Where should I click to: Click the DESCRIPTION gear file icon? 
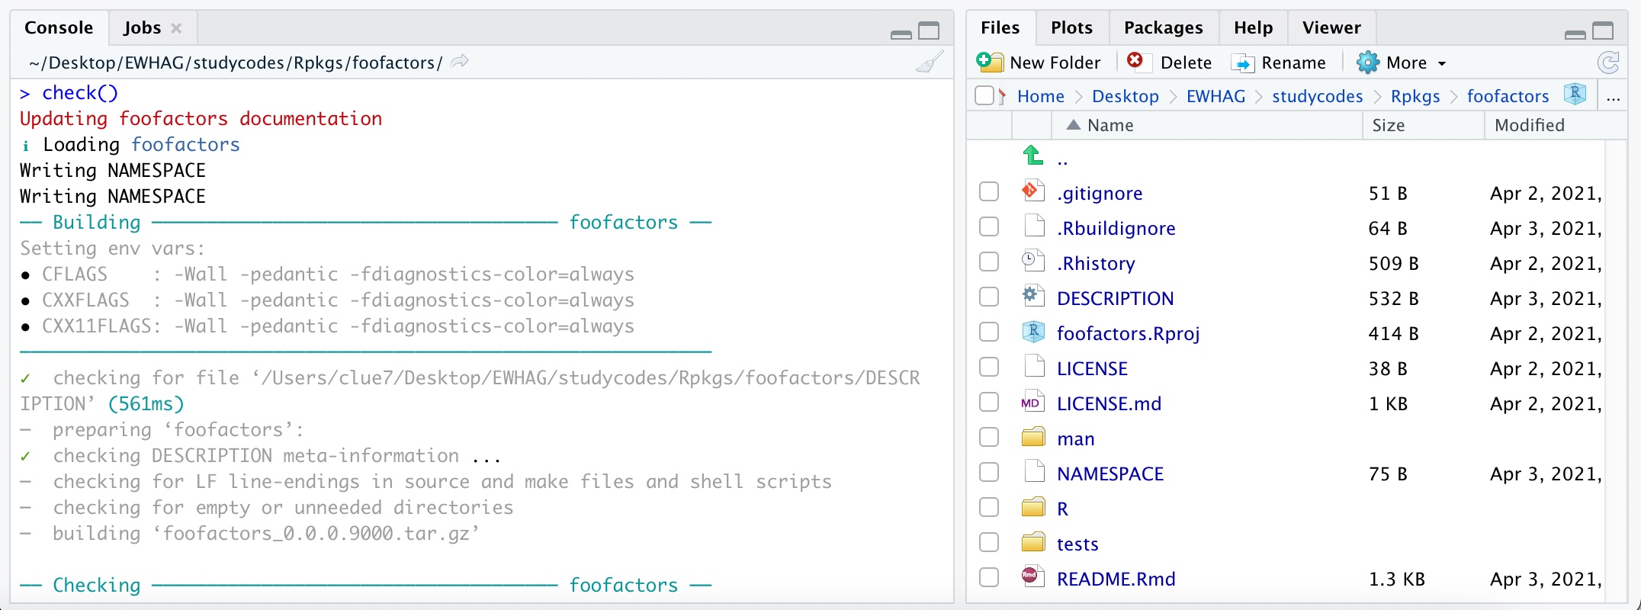coord(1033,296)
